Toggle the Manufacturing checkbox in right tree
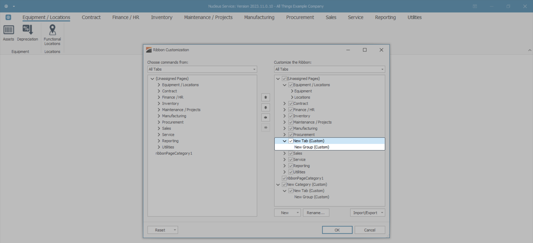Screen dimensions: 533x243 point(291,128)
